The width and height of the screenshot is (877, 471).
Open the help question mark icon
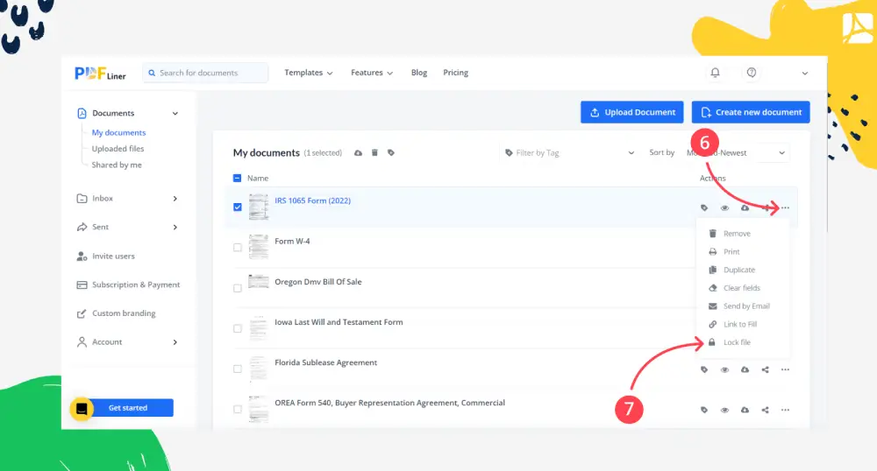pyautogui.click(x=752, y=73)
